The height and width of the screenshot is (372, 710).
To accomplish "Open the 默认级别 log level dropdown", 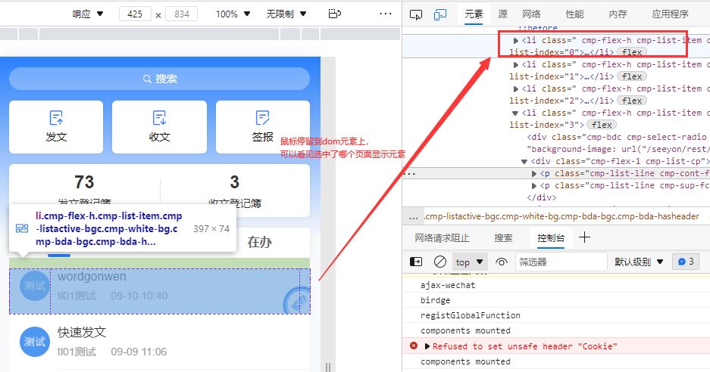I will (639, 262).
